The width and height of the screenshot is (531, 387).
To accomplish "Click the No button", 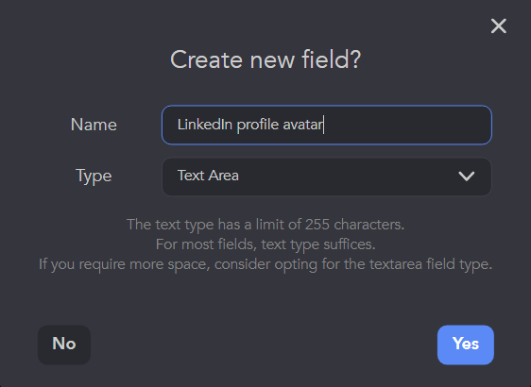I will pyautogui.click(x=64, y=345).
